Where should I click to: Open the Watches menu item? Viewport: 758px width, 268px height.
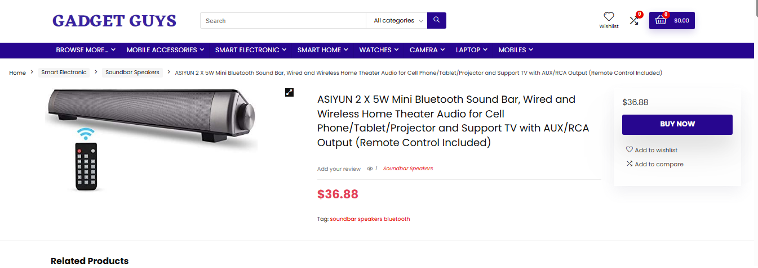[378, 50]
